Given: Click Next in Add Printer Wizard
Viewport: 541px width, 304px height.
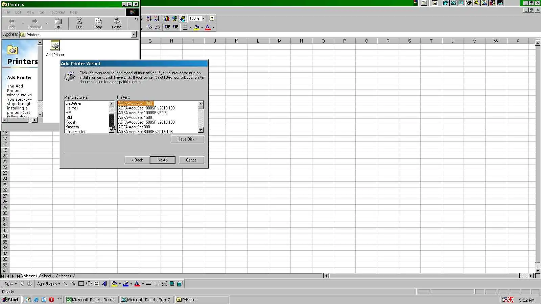Looking at the screenshot, I should point(163,160).
